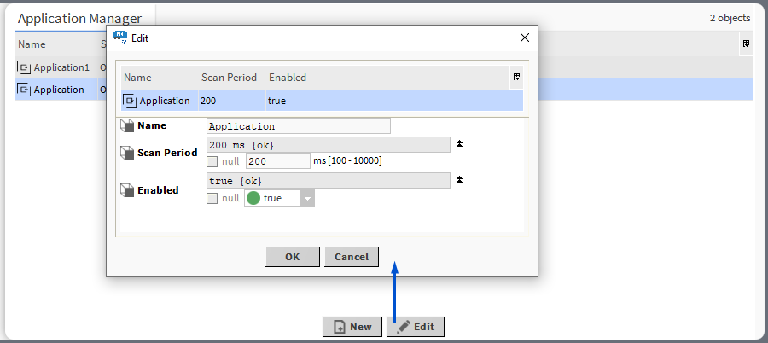This screenshot has width=768, height=343.
Task: Click the Application1 row icon
Action: tap(25, 67)
